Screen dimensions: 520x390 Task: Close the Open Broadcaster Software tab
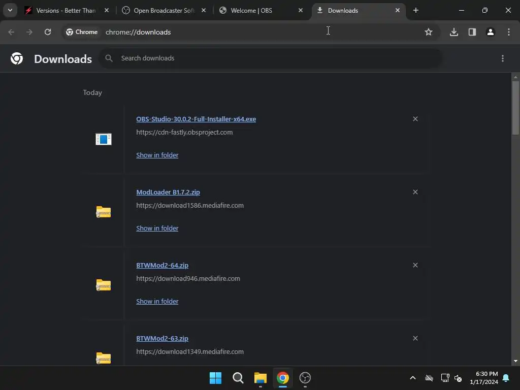click(x=204, y=10)
